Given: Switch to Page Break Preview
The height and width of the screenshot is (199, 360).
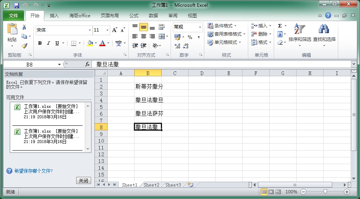Looking at the screenshot, I should coord(278,191).
